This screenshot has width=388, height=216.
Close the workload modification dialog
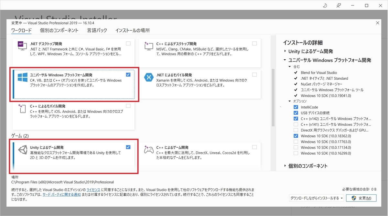[x=378, y=23]
